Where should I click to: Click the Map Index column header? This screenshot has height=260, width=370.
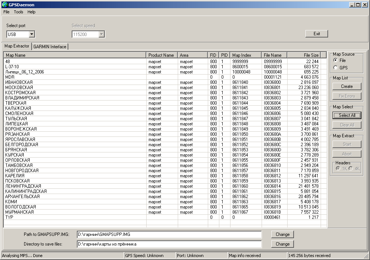[246, 55]
